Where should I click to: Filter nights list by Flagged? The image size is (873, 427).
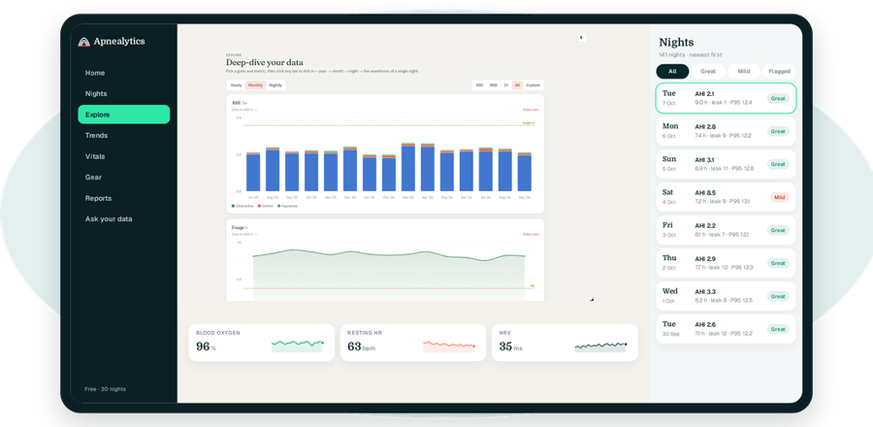(x=779, y=71)
